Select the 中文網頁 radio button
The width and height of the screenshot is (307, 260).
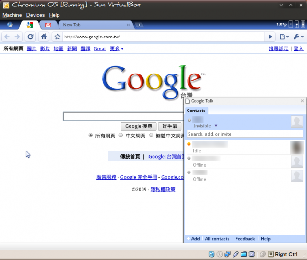tap(121, 135)
